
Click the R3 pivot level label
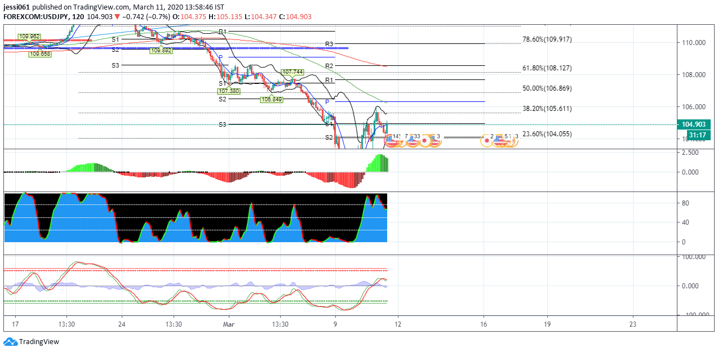click(329, 44)
